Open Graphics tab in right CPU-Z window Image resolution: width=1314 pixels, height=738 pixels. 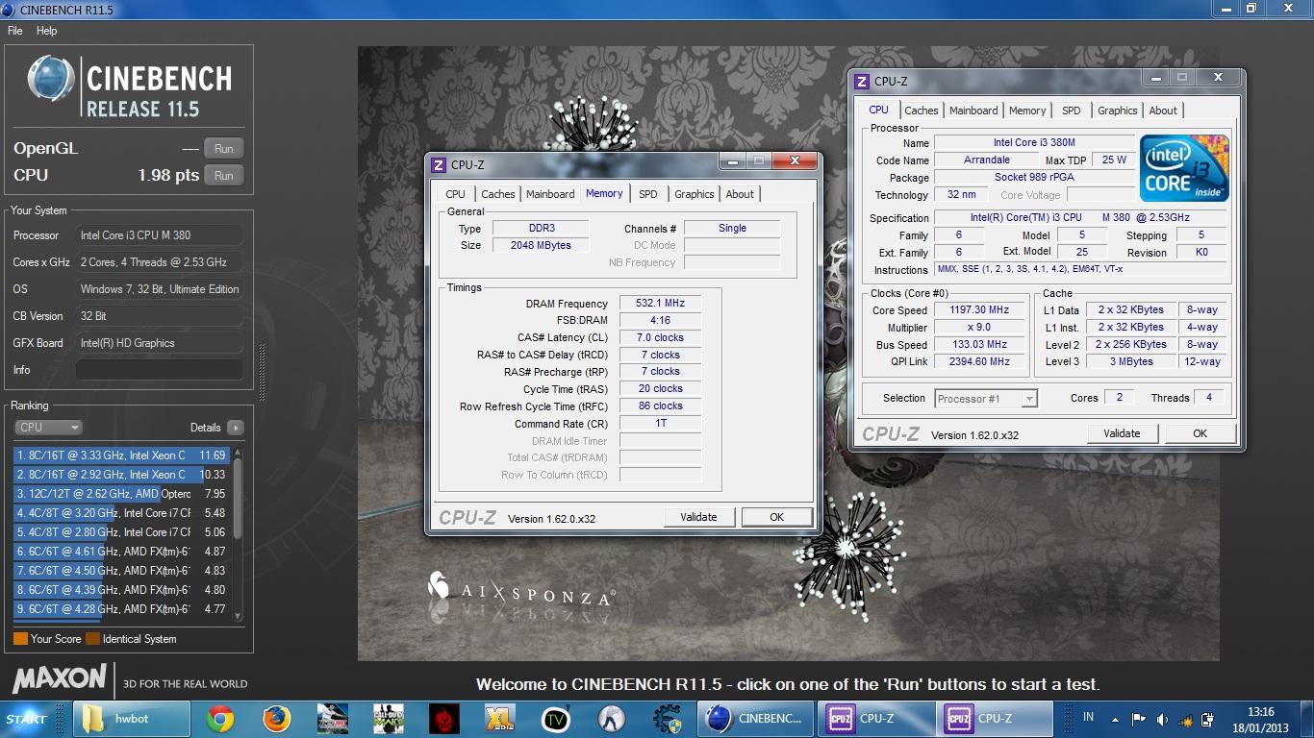click(x=1117, y=111)
